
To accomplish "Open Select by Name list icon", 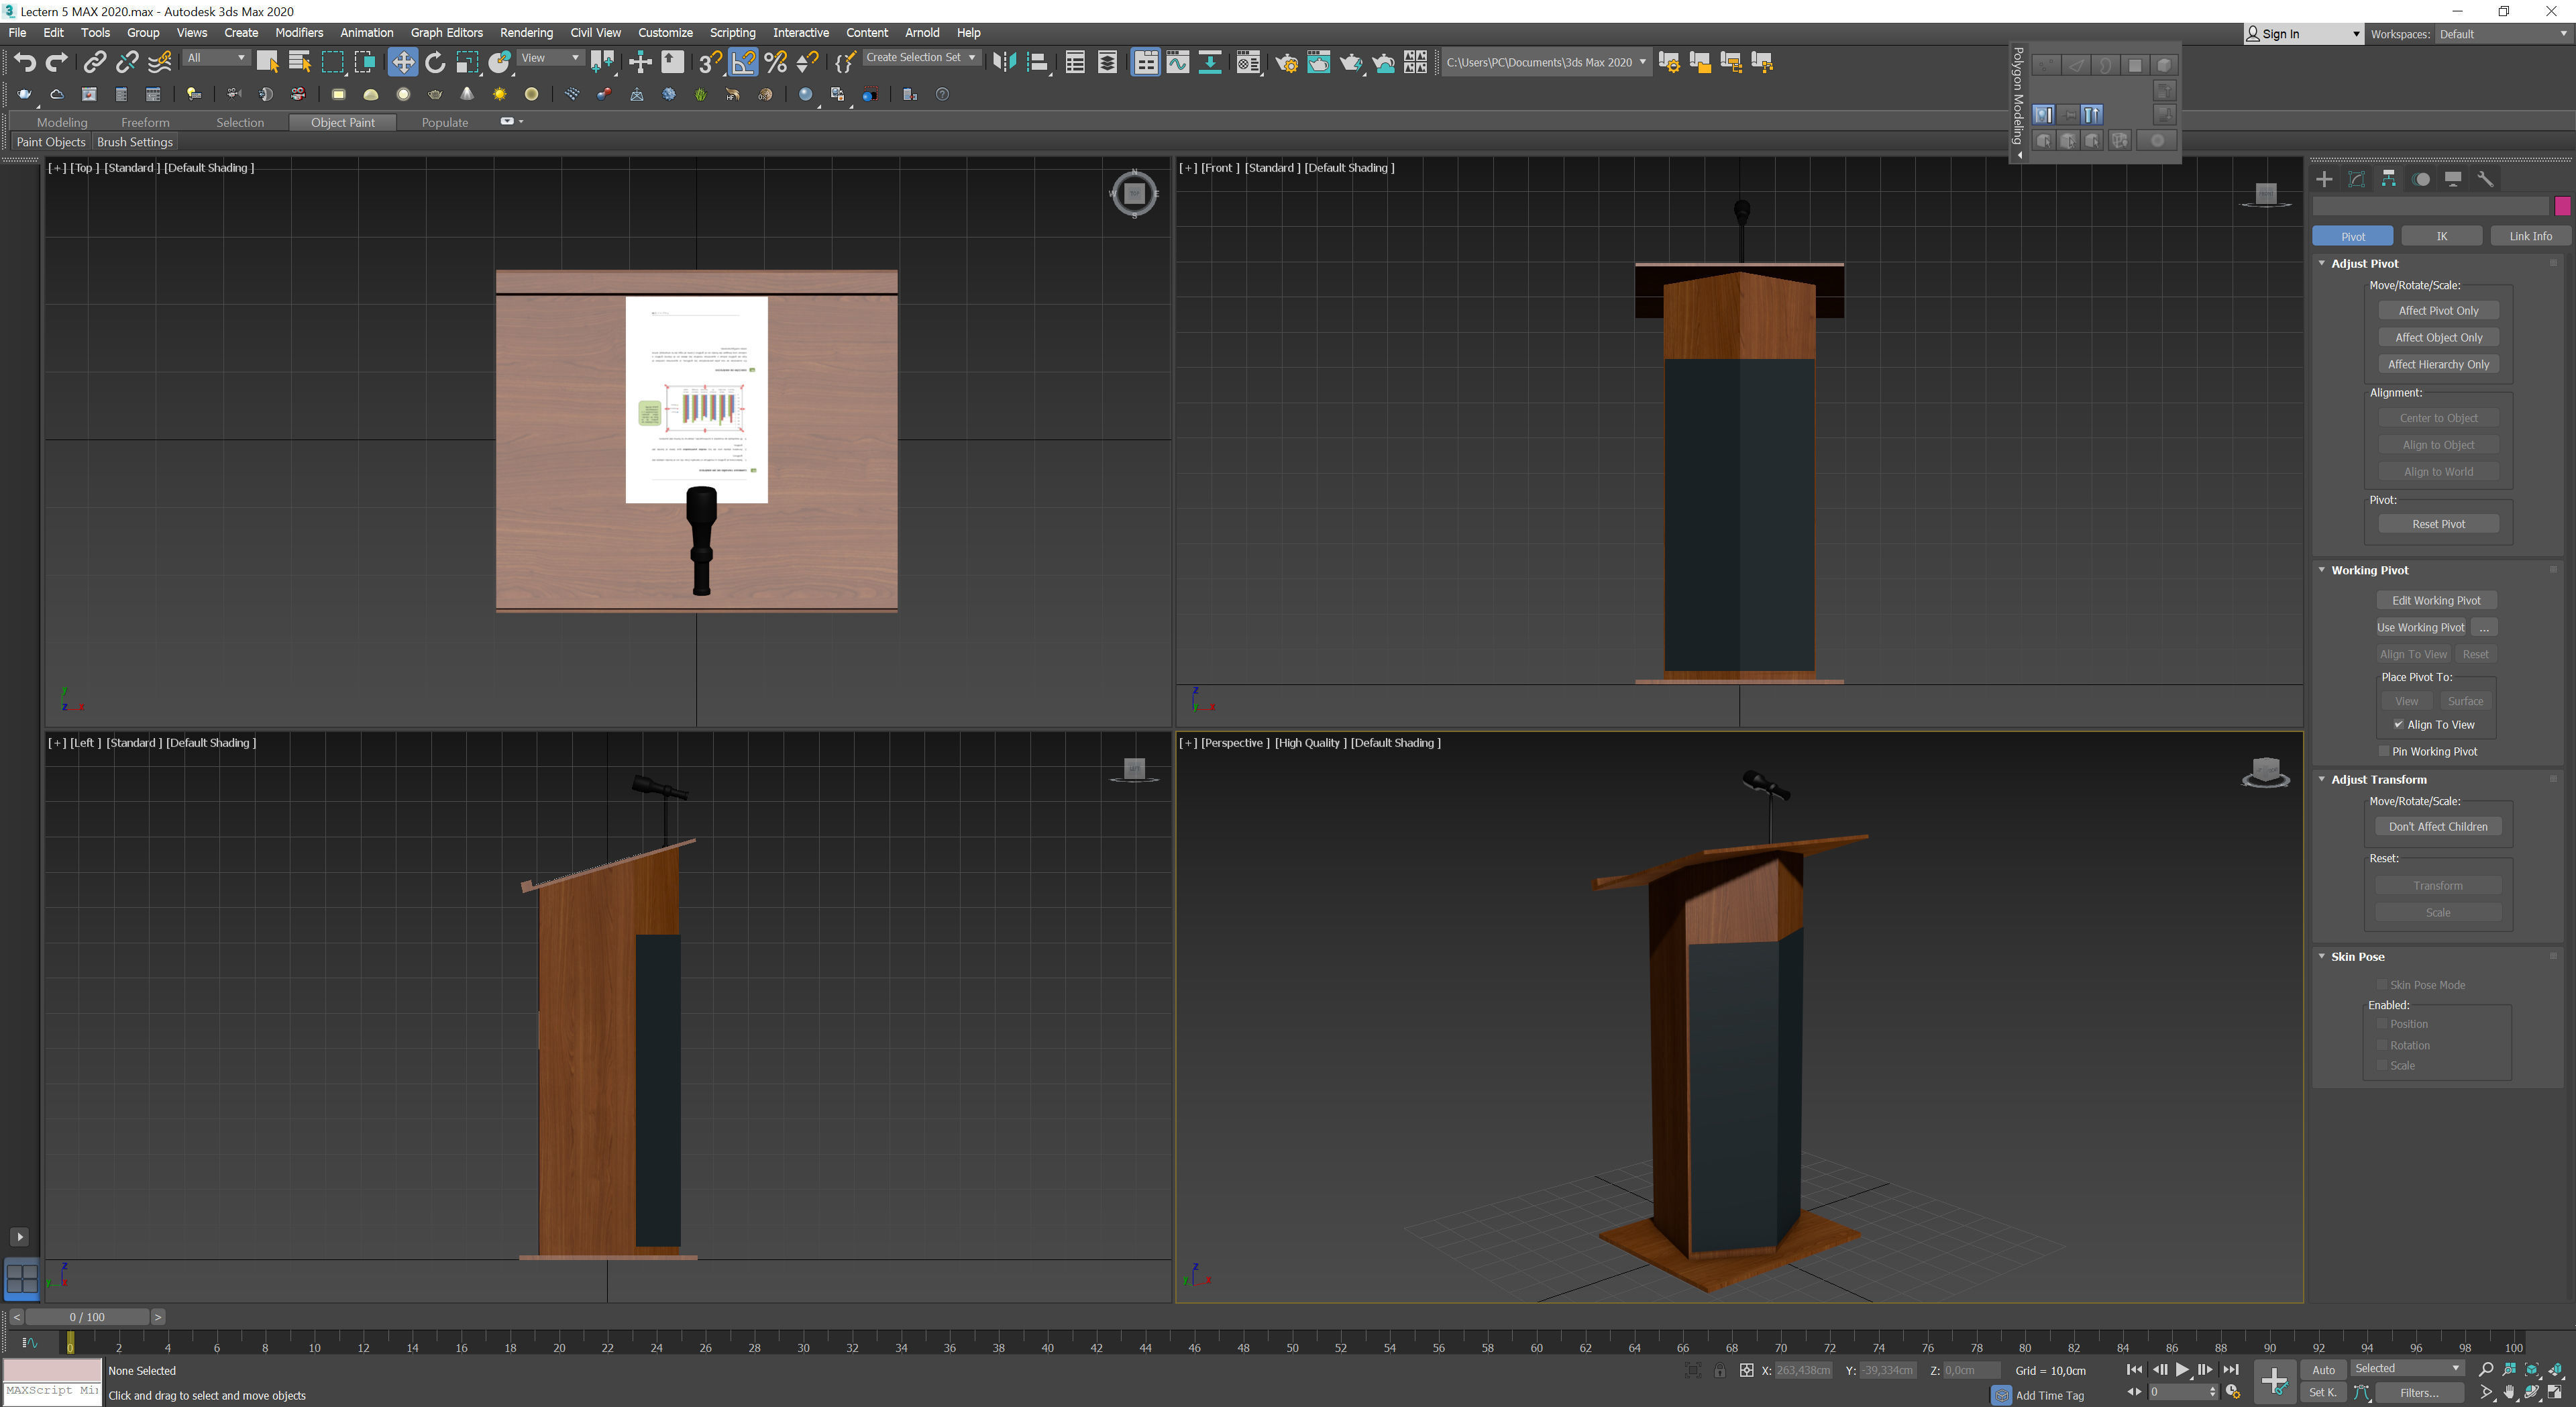I will tap(299, 62).
